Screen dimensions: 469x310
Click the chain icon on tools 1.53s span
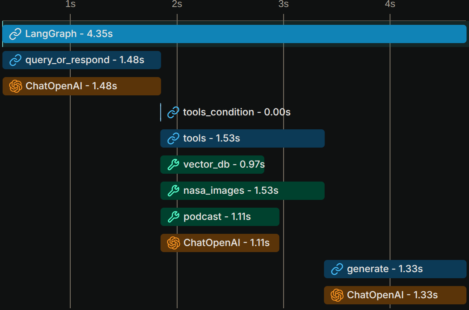pyautogui.click(x=173, y=138)
